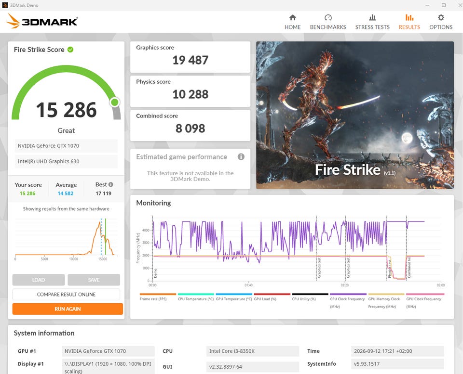Toggle CPU Temperature legend swatch
This screenshot has width=463, height=374.
coord(196,294)
